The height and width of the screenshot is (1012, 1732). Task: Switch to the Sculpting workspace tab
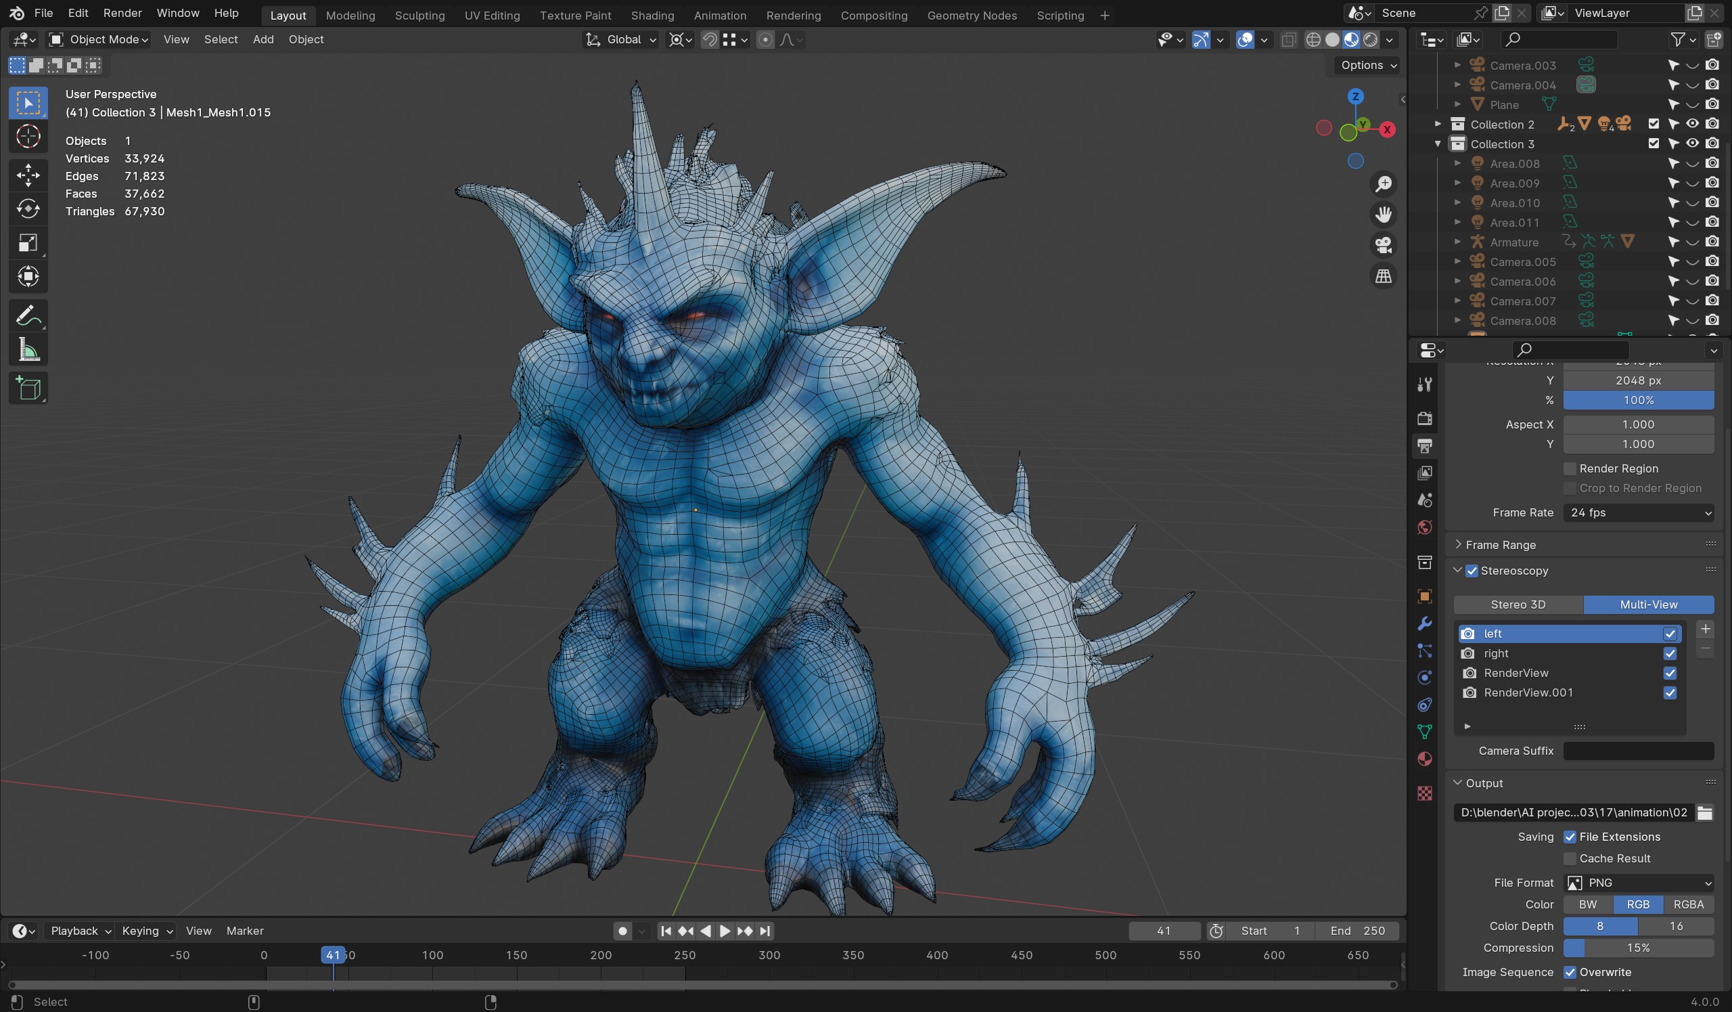419,15
